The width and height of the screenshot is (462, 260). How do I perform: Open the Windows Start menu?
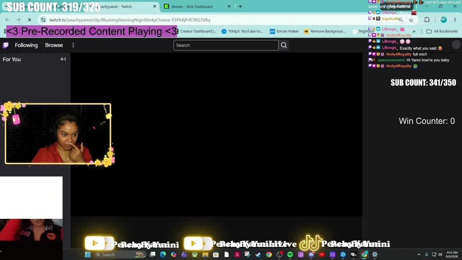tap(88, 255)
